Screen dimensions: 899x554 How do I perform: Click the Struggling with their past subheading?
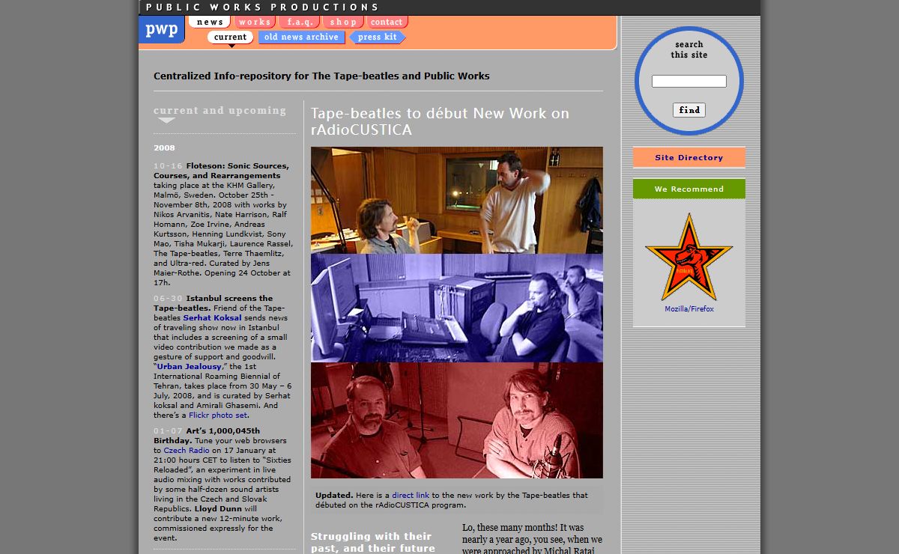[x=372, y=542]
